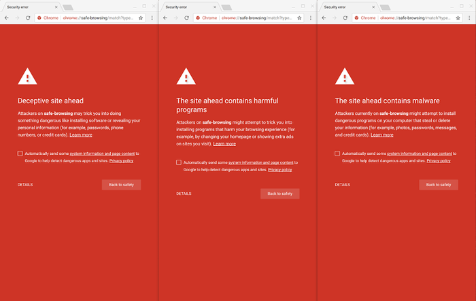Expand DETAILS on Deceptive site page
Viewport: 476px width, 301px height.
25,185
